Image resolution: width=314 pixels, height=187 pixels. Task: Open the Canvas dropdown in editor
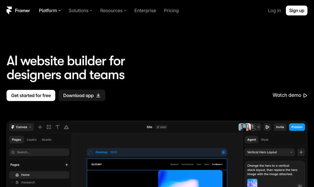[22, 127]
